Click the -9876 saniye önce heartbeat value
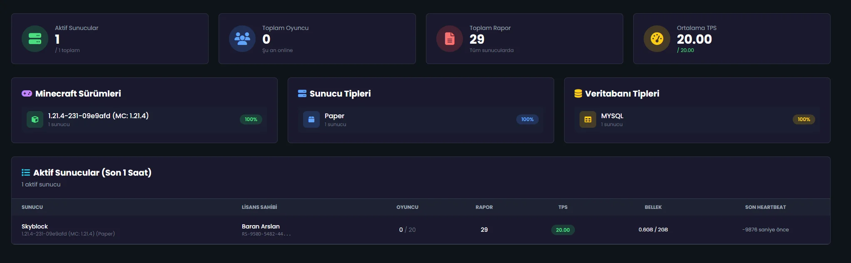The image size is (851, 263). [x=766, y=230]
